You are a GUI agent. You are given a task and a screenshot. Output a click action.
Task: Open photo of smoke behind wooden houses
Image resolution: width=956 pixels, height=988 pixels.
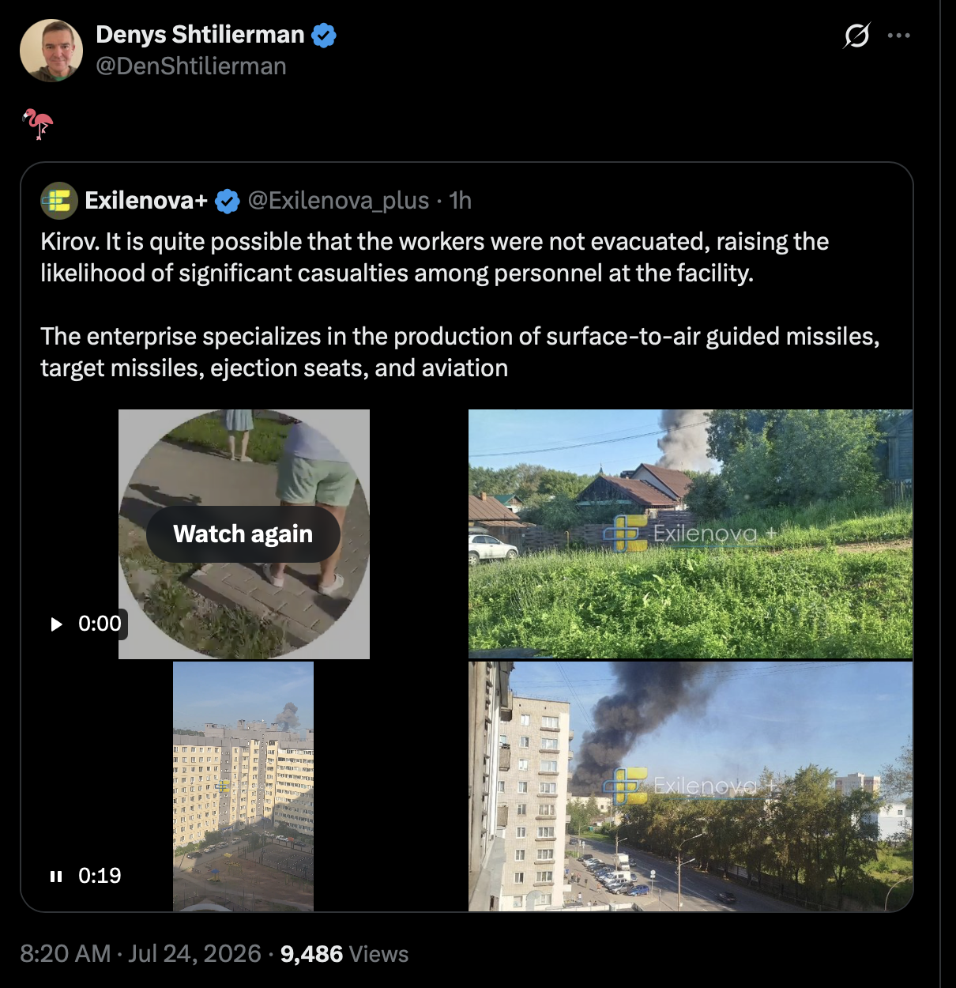(691, 534)
